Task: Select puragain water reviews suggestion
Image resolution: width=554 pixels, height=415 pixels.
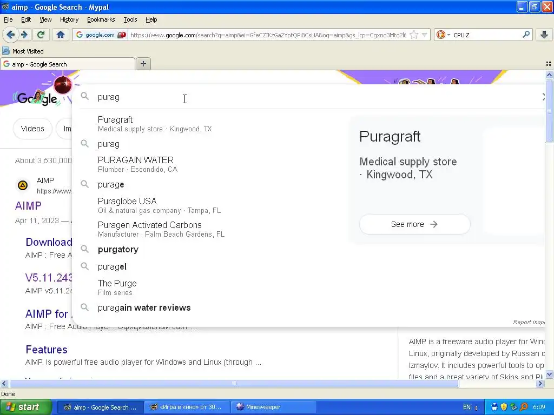Action: click(212, 307)
